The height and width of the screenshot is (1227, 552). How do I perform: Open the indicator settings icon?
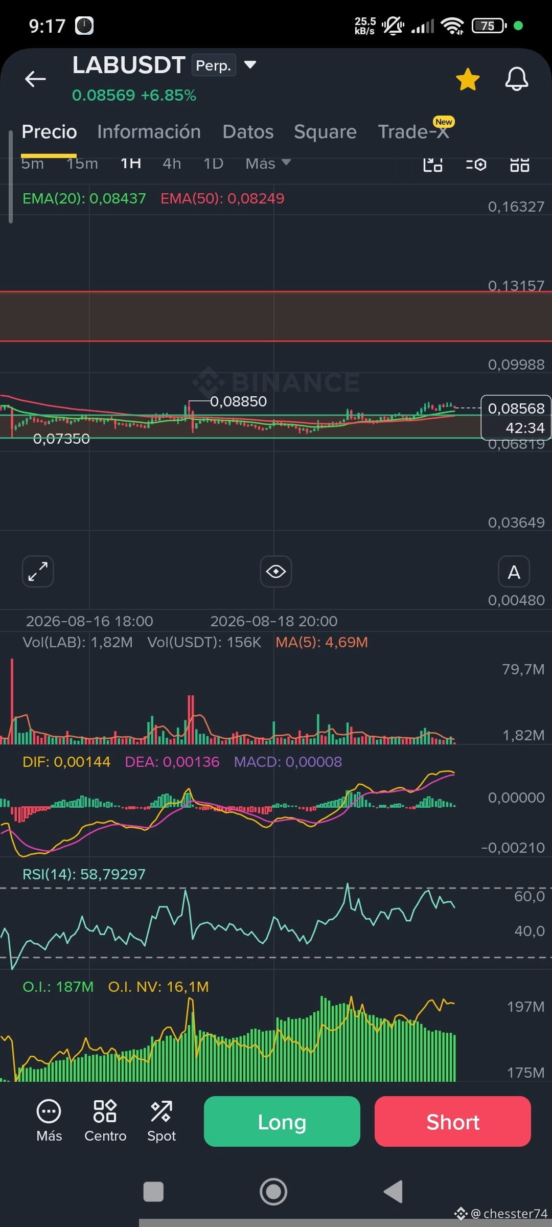coord(476,165)
